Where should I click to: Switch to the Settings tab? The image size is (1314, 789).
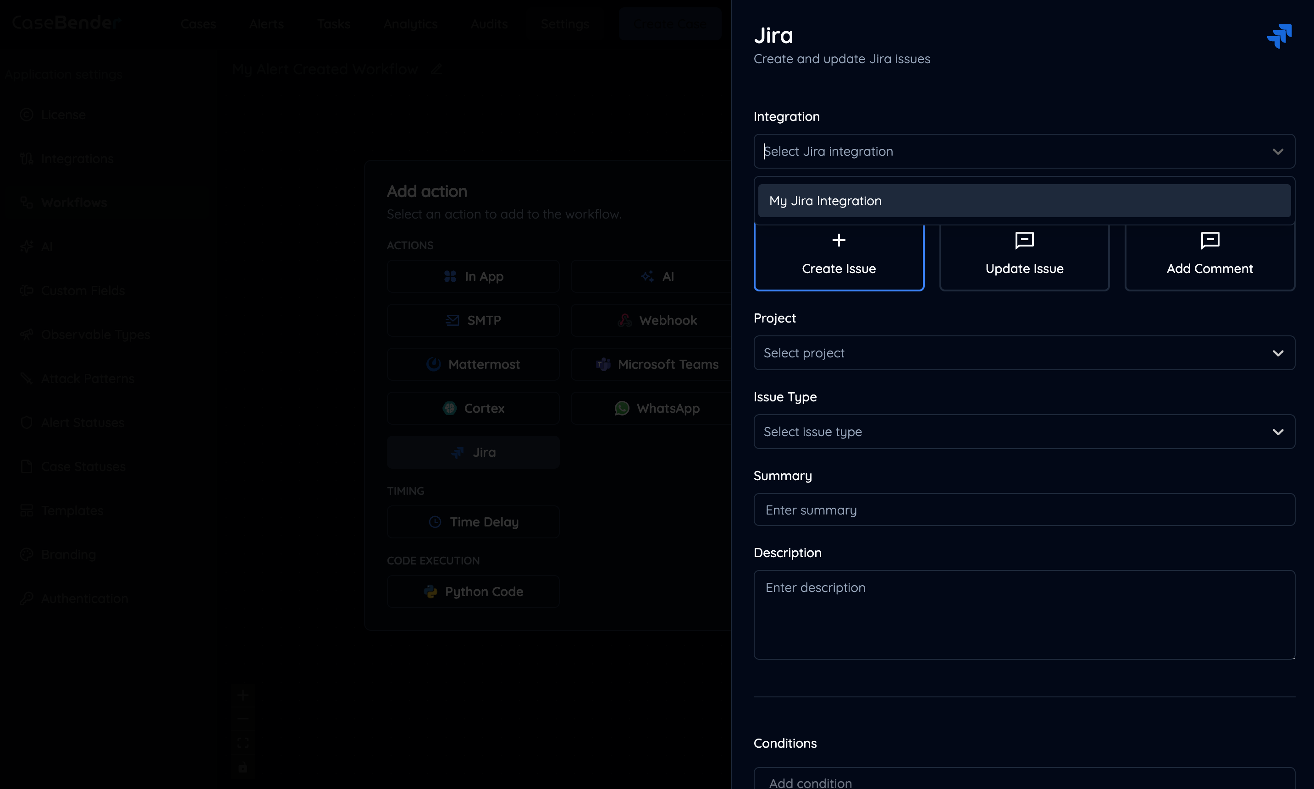564,24
